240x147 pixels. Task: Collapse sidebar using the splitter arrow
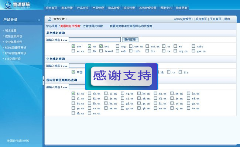(x=44, y=80)
